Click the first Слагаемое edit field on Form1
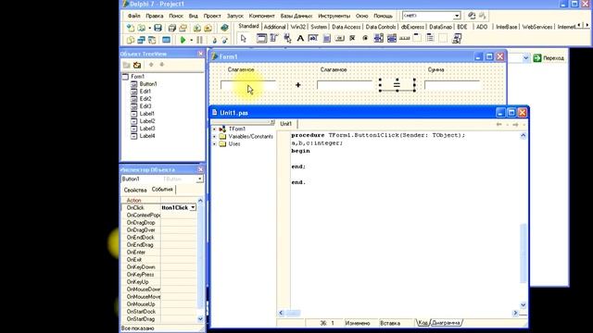 click(248, 85)
